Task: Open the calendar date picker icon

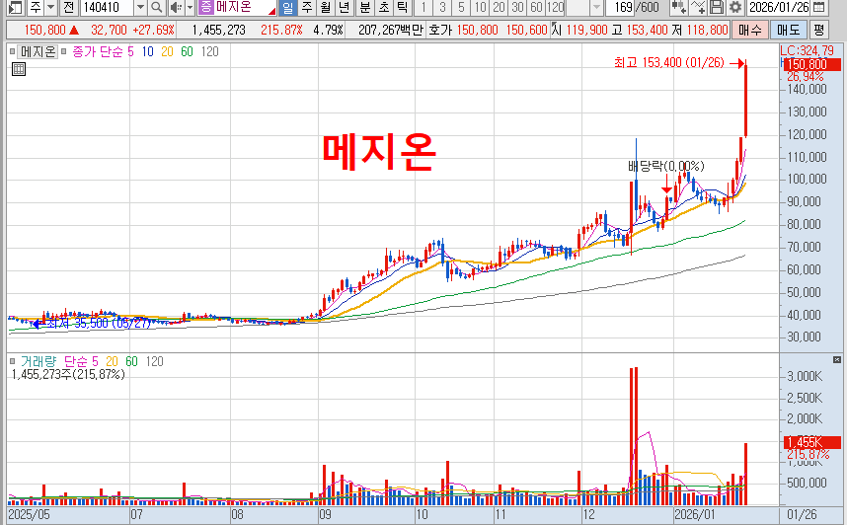Action: pyautogui.click(x=819, y=8)
